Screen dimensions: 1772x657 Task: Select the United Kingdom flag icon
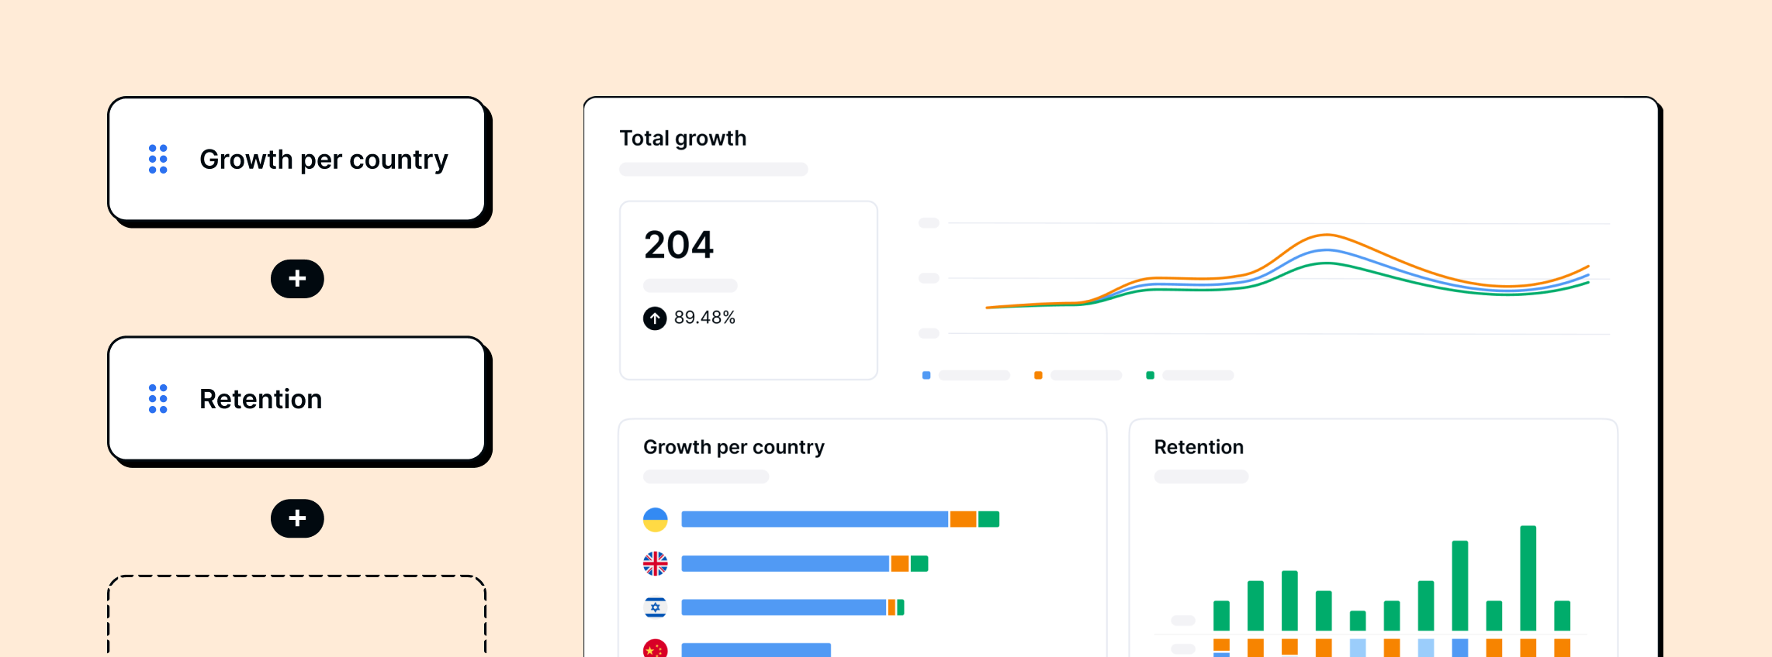(x=656, y=563)
